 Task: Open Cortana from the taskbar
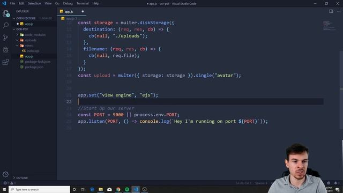coord(74,189)
